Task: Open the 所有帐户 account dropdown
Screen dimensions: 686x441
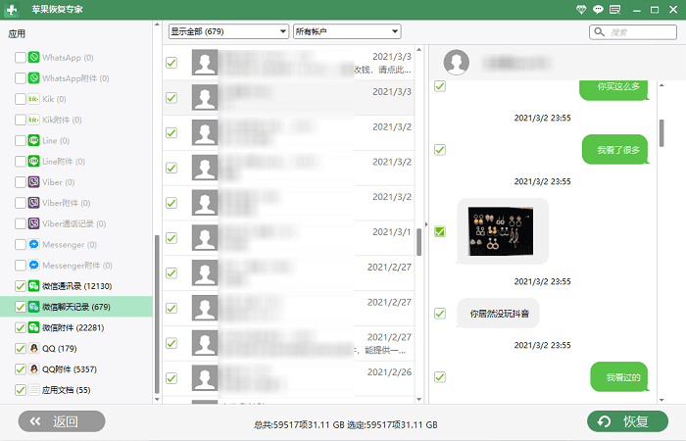Action: click(347, 31)
